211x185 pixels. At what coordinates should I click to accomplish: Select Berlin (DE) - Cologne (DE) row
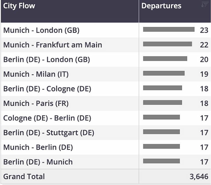106,89
